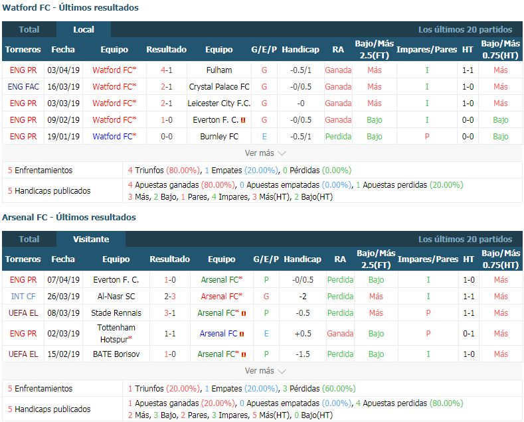Click Everton F. C. in the 07/04/19 row
The image size is (524, 422).
click(x=116, y=280)
